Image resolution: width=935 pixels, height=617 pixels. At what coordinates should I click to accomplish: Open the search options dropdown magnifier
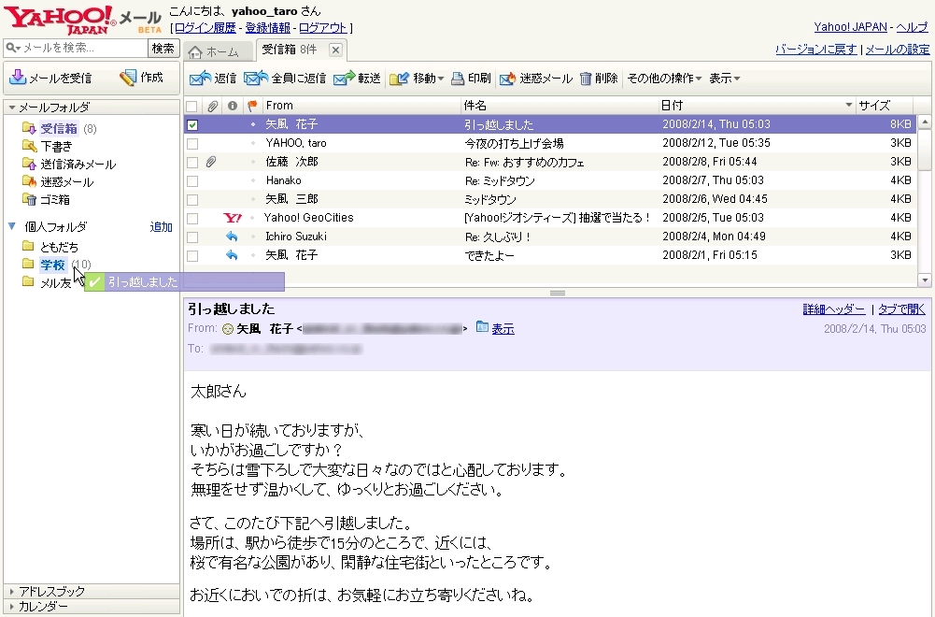click(x=12, y=48)
